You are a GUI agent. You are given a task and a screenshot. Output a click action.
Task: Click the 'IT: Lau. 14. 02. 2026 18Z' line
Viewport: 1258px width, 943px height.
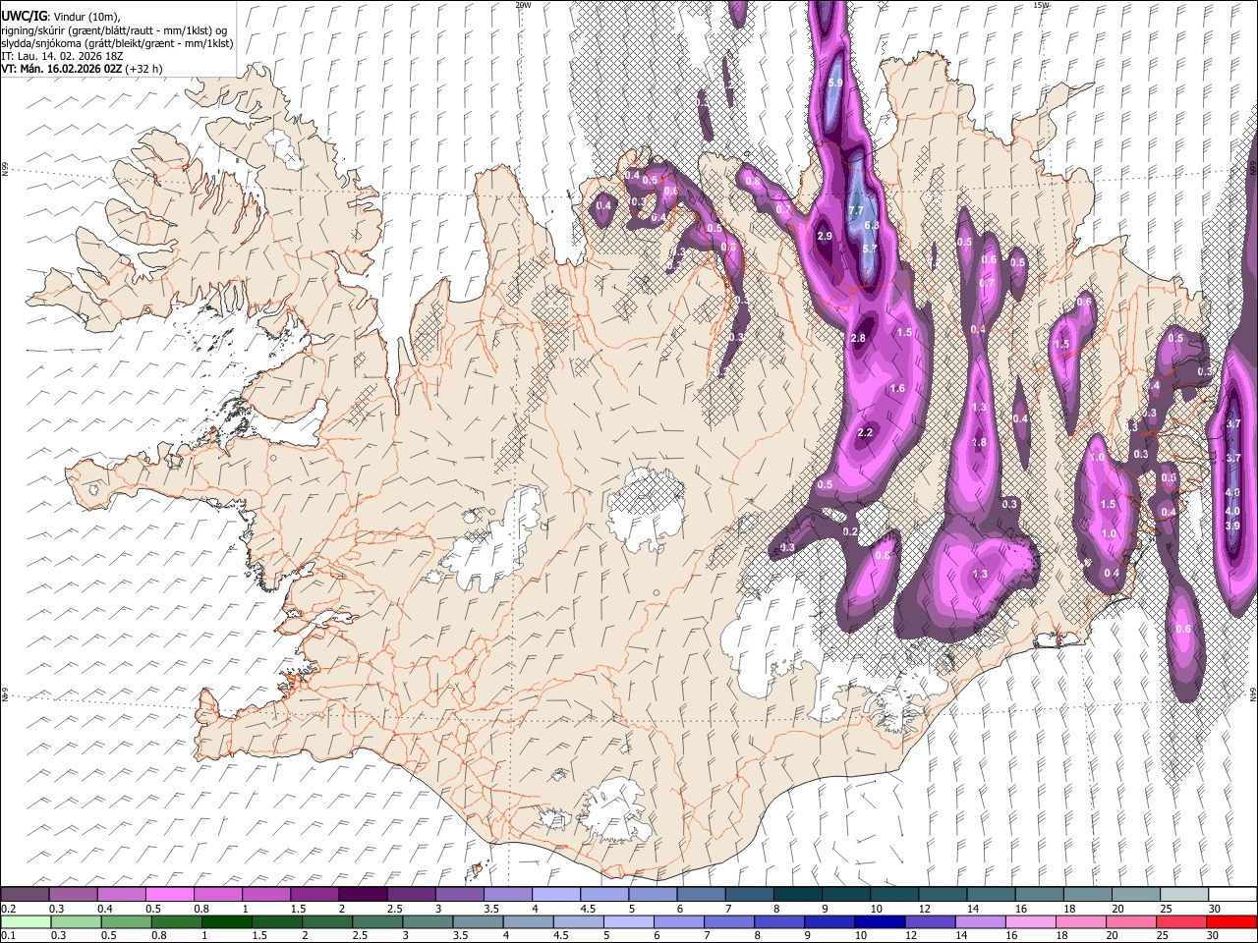point(62,56)
